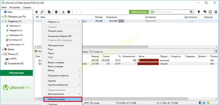Click the µTorrent Pro logo banner
This screenshot has width=219, height=105.
click(16, 88)
